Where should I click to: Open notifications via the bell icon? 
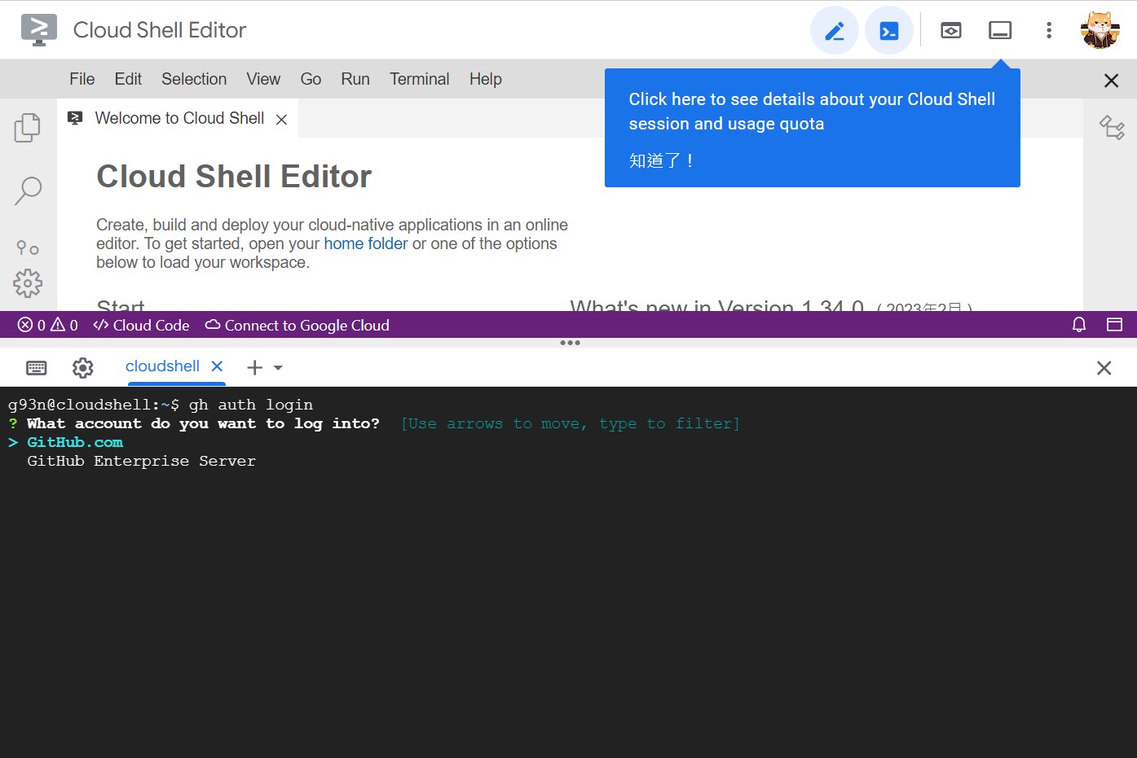pos(1078,324)
